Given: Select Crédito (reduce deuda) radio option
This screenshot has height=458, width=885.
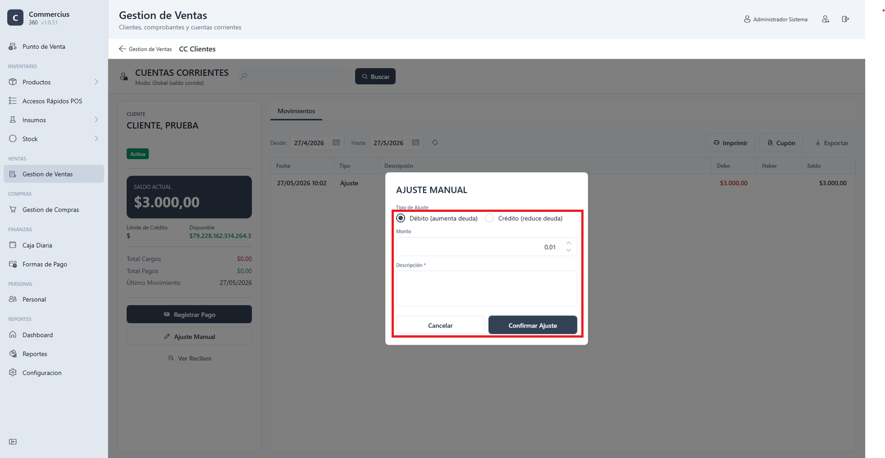Looking at the screenshot, I should click(x=490, y=218).
